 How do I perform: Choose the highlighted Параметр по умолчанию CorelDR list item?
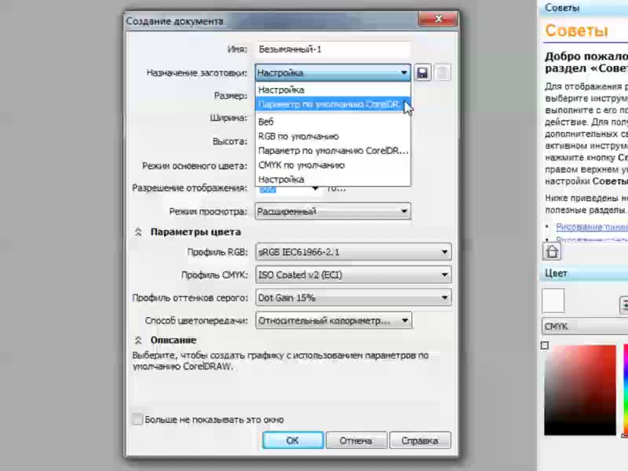[x=333, y=104]
